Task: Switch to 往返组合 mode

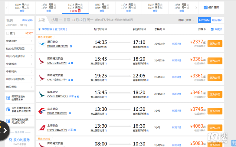Action: tap(217, 20)
